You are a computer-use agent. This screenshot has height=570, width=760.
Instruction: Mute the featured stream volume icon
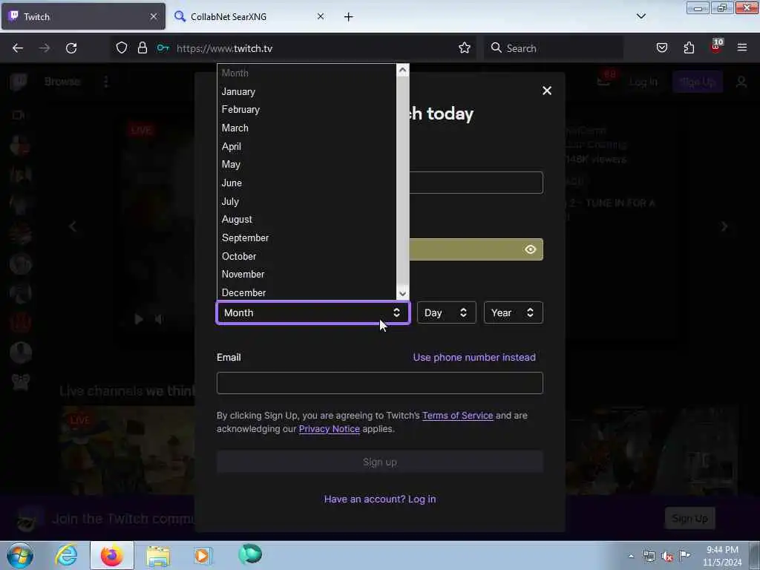pos(159,319)
